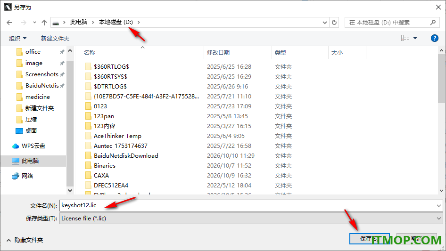Expand the filename history dropdown
This screenshot has width=446, height=251.
(x=438, y=205)
